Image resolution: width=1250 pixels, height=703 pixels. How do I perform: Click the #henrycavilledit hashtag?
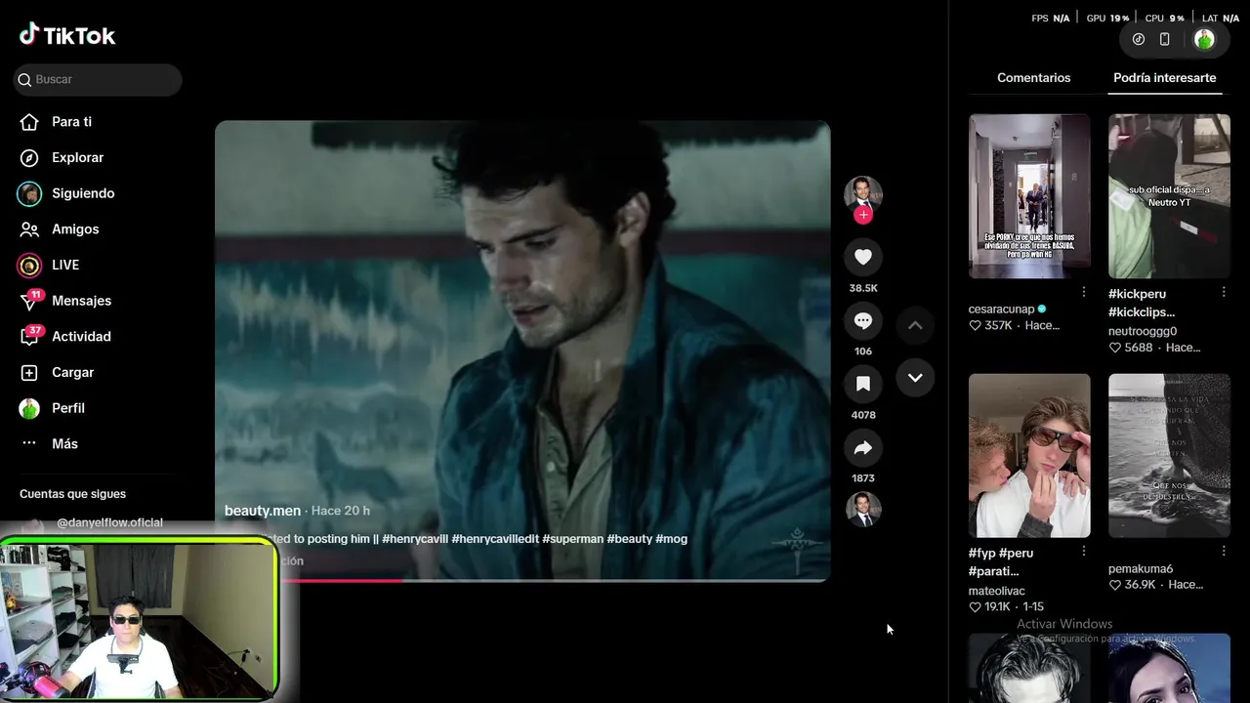pos(495,539)
